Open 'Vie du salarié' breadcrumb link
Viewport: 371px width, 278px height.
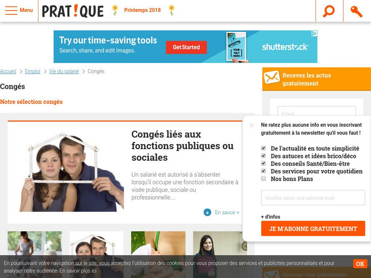click(x=64, y=71)
